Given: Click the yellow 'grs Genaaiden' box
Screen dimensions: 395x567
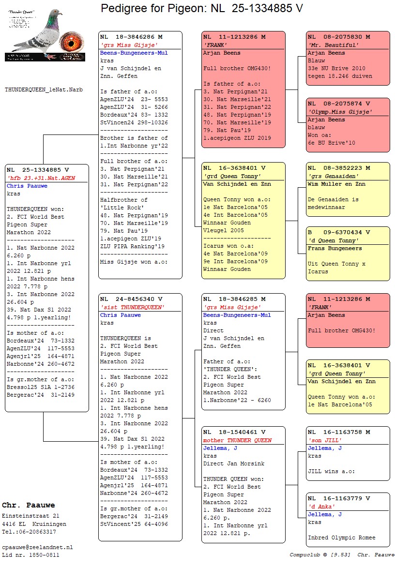Looking at the screenshot, I should point(348,189).
